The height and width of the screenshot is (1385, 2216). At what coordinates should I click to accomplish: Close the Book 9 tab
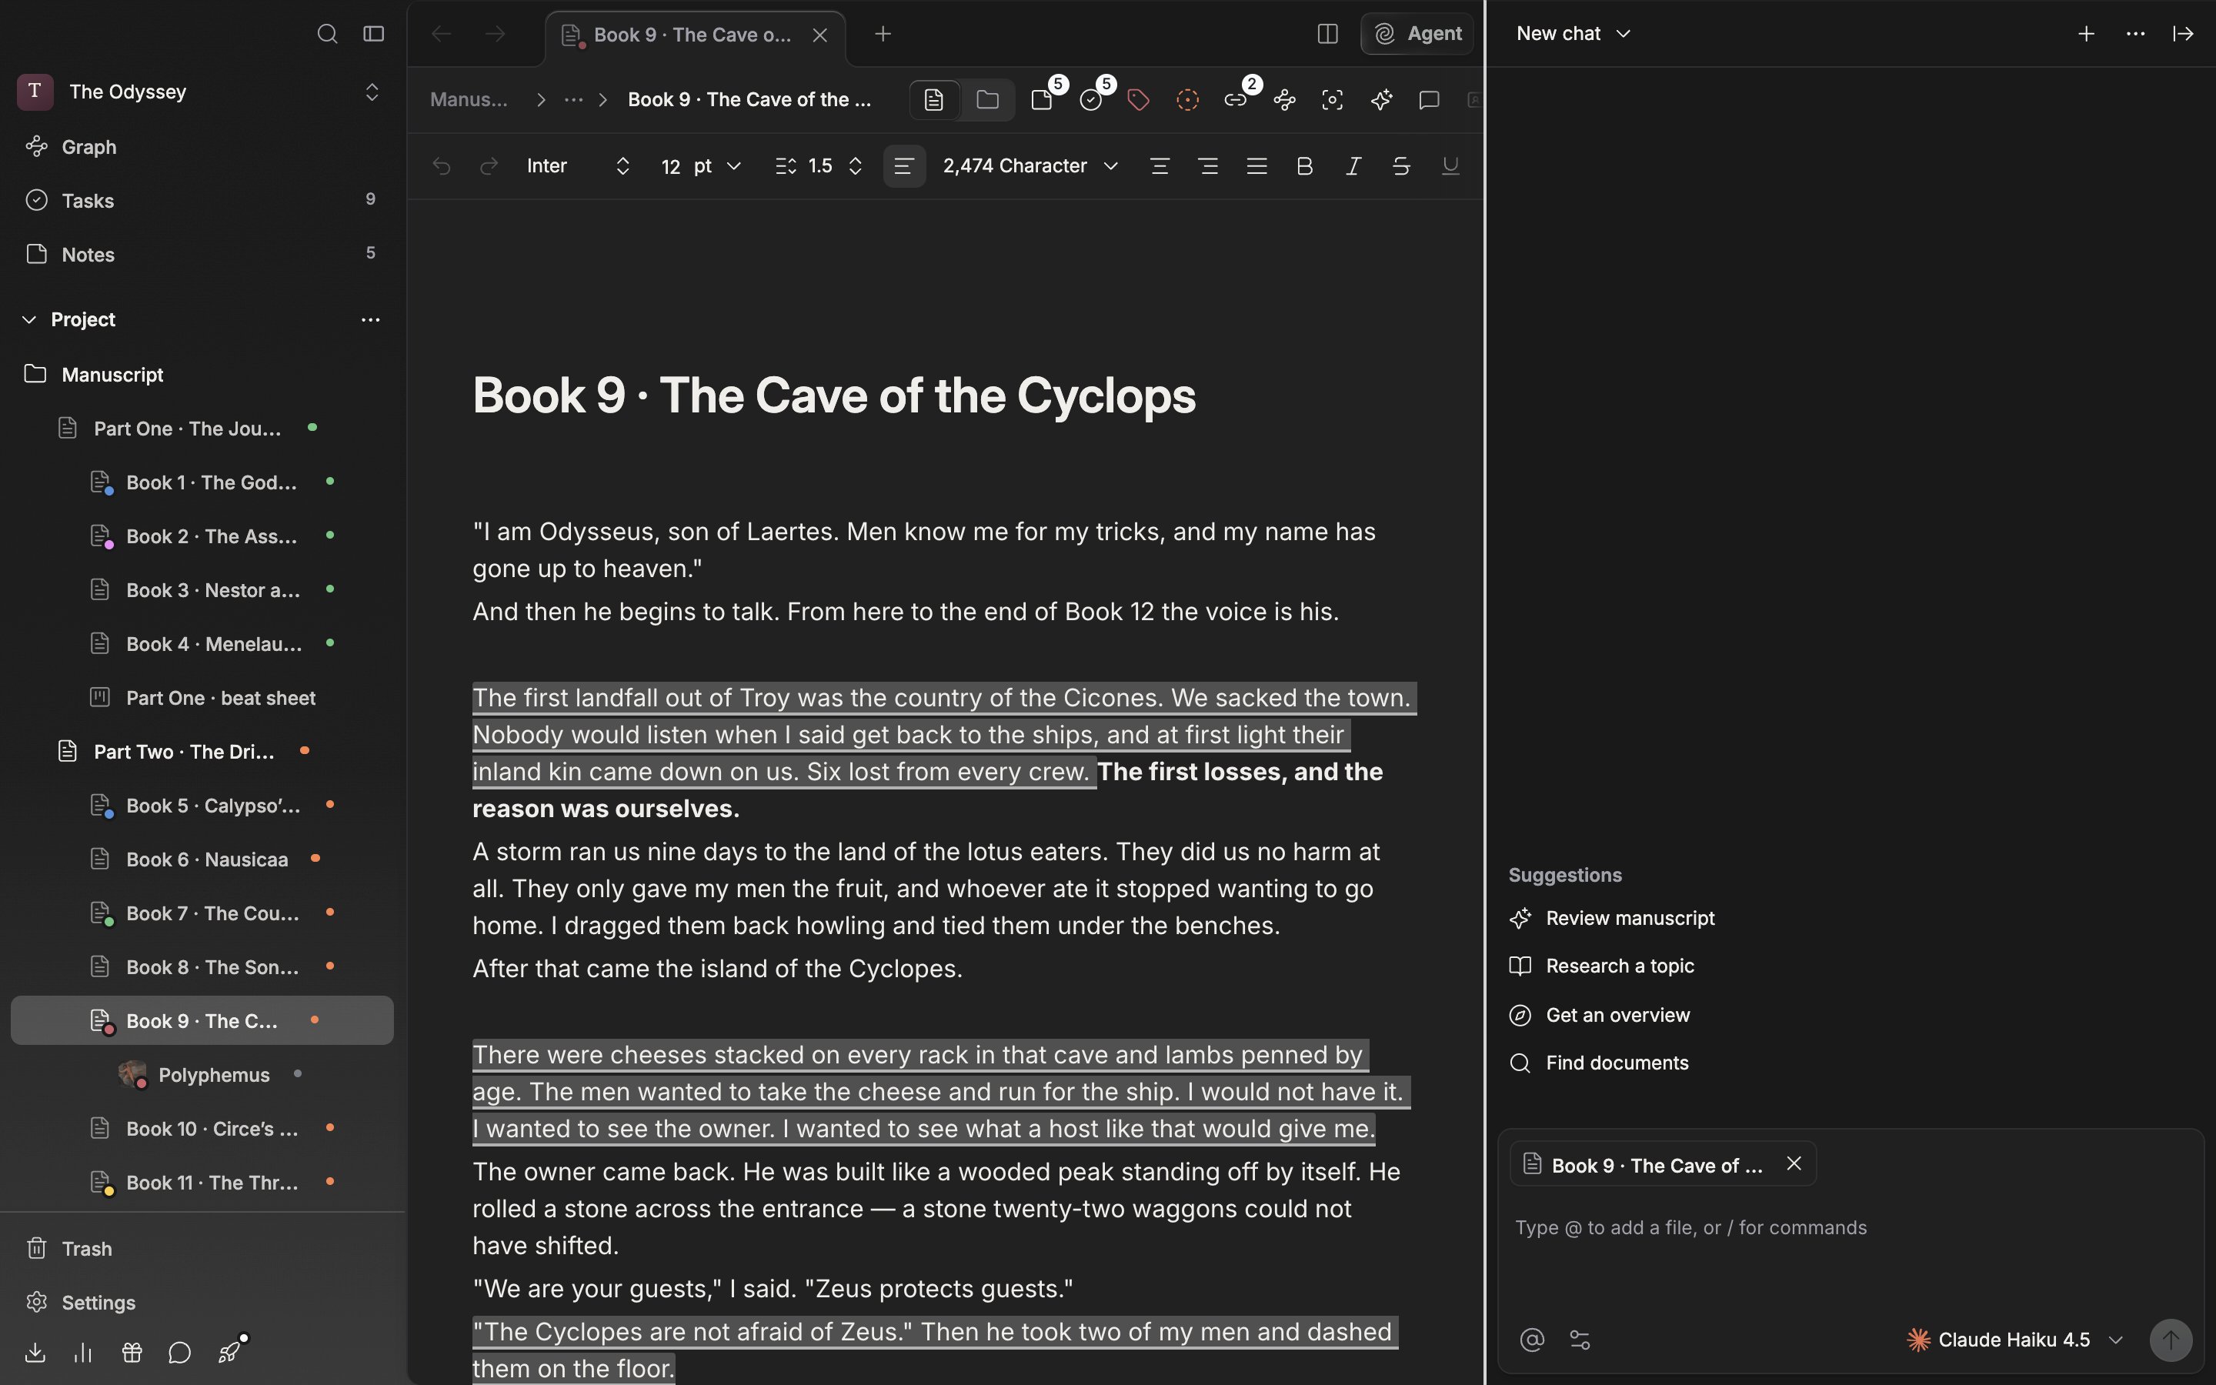point(819,35)
